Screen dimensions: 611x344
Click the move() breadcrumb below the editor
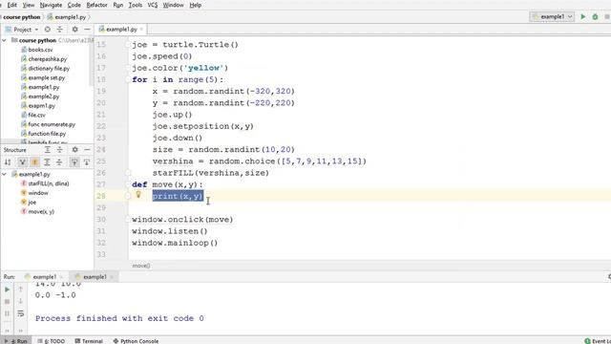pyautogui.click(x=141, y=266)
